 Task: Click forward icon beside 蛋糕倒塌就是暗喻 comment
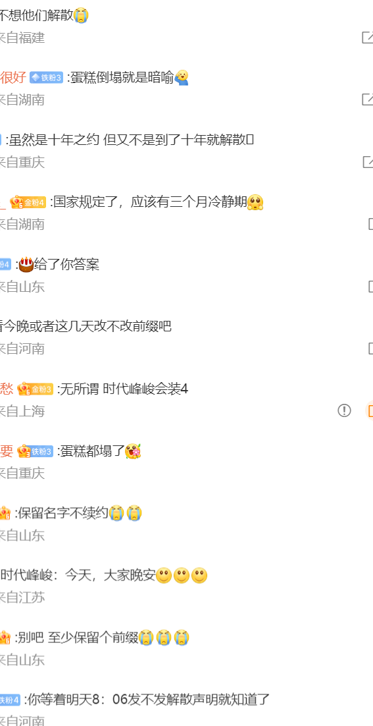tap(368, 99)
